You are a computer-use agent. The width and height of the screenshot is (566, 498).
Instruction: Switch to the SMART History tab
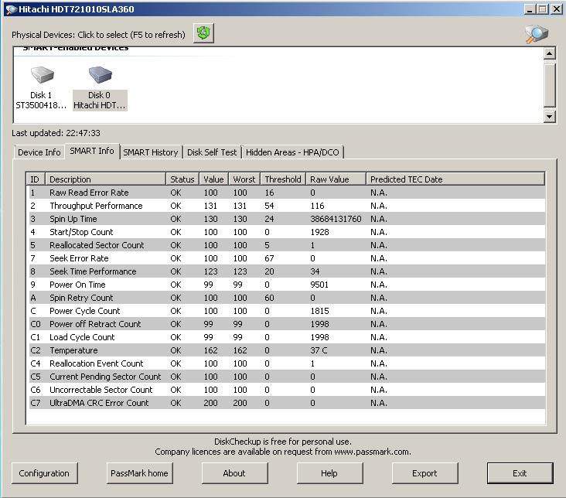151,152
